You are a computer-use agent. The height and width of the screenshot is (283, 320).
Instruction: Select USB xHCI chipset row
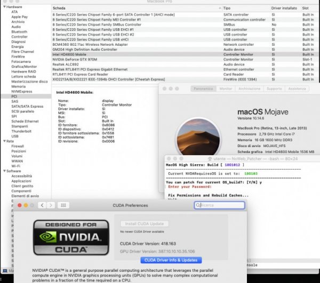tap(185, 39)
